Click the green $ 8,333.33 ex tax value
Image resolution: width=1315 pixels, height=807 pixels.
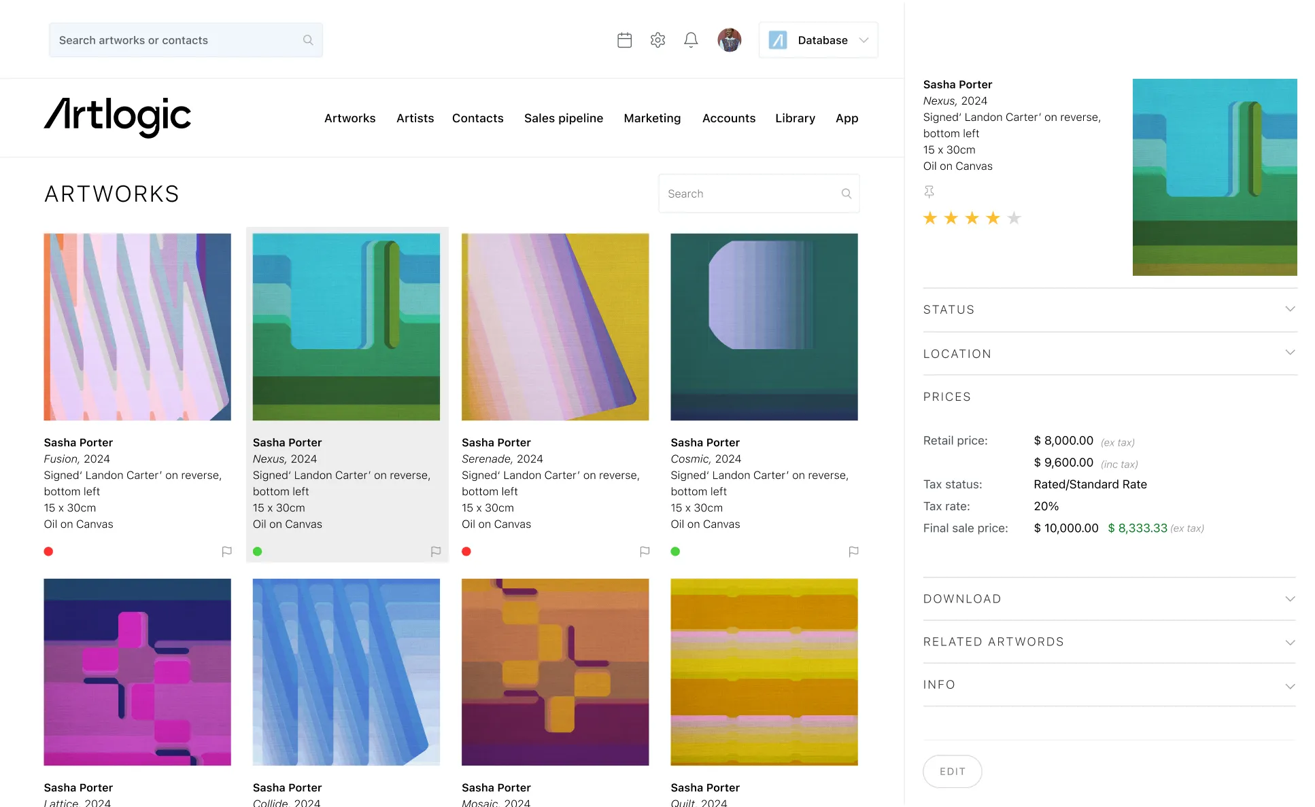click(1138, 528)
